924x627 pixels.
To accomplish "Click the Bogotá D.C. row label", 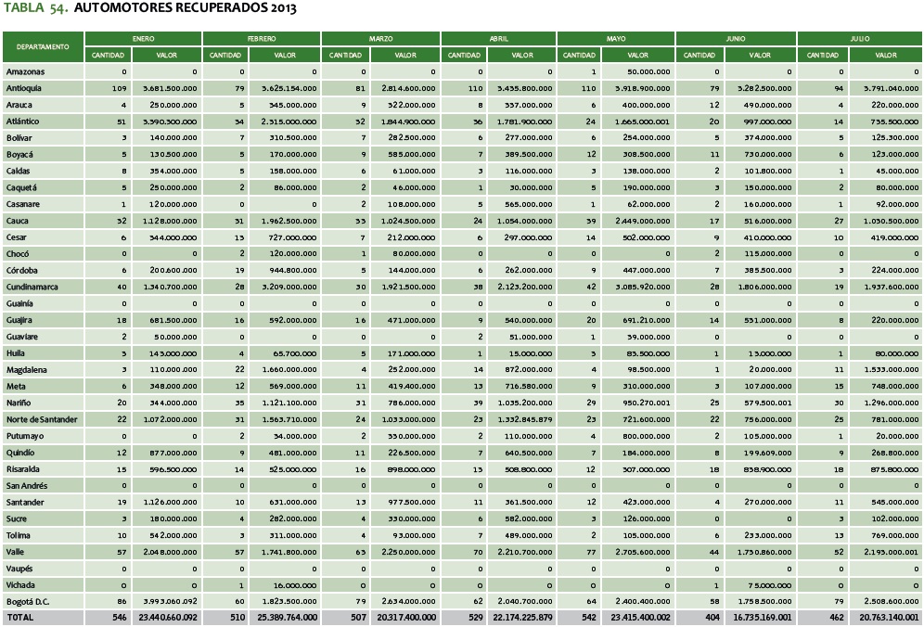I will (x=27, y=602).
